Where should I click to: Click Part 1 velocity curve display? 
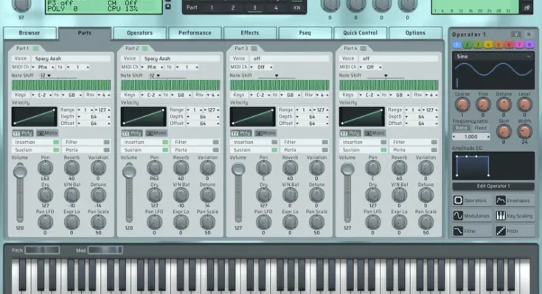coord(34,116)
